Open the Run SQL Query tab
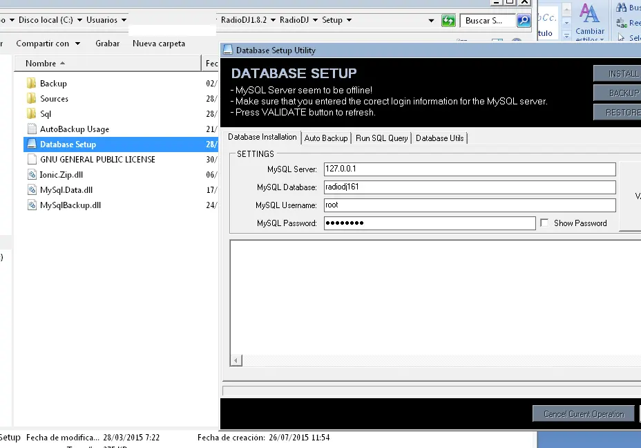641x448 pixels. (x=381, y=138)
